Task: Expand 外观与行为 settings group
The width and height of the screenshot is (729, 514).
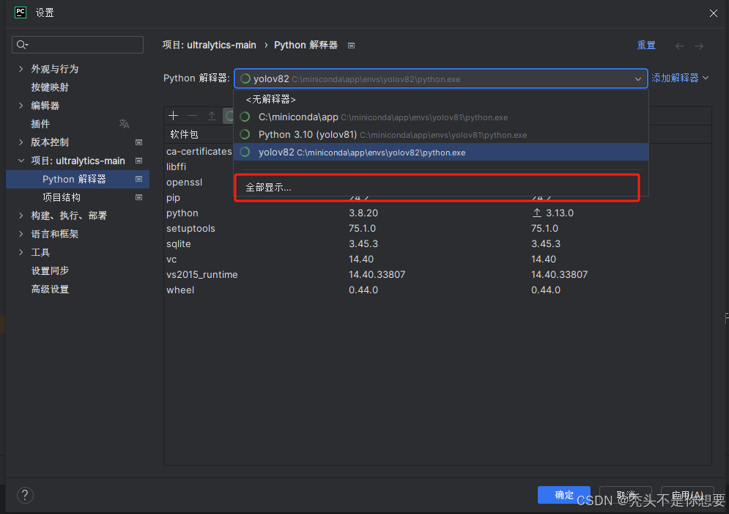Action: tap(21, 69)
